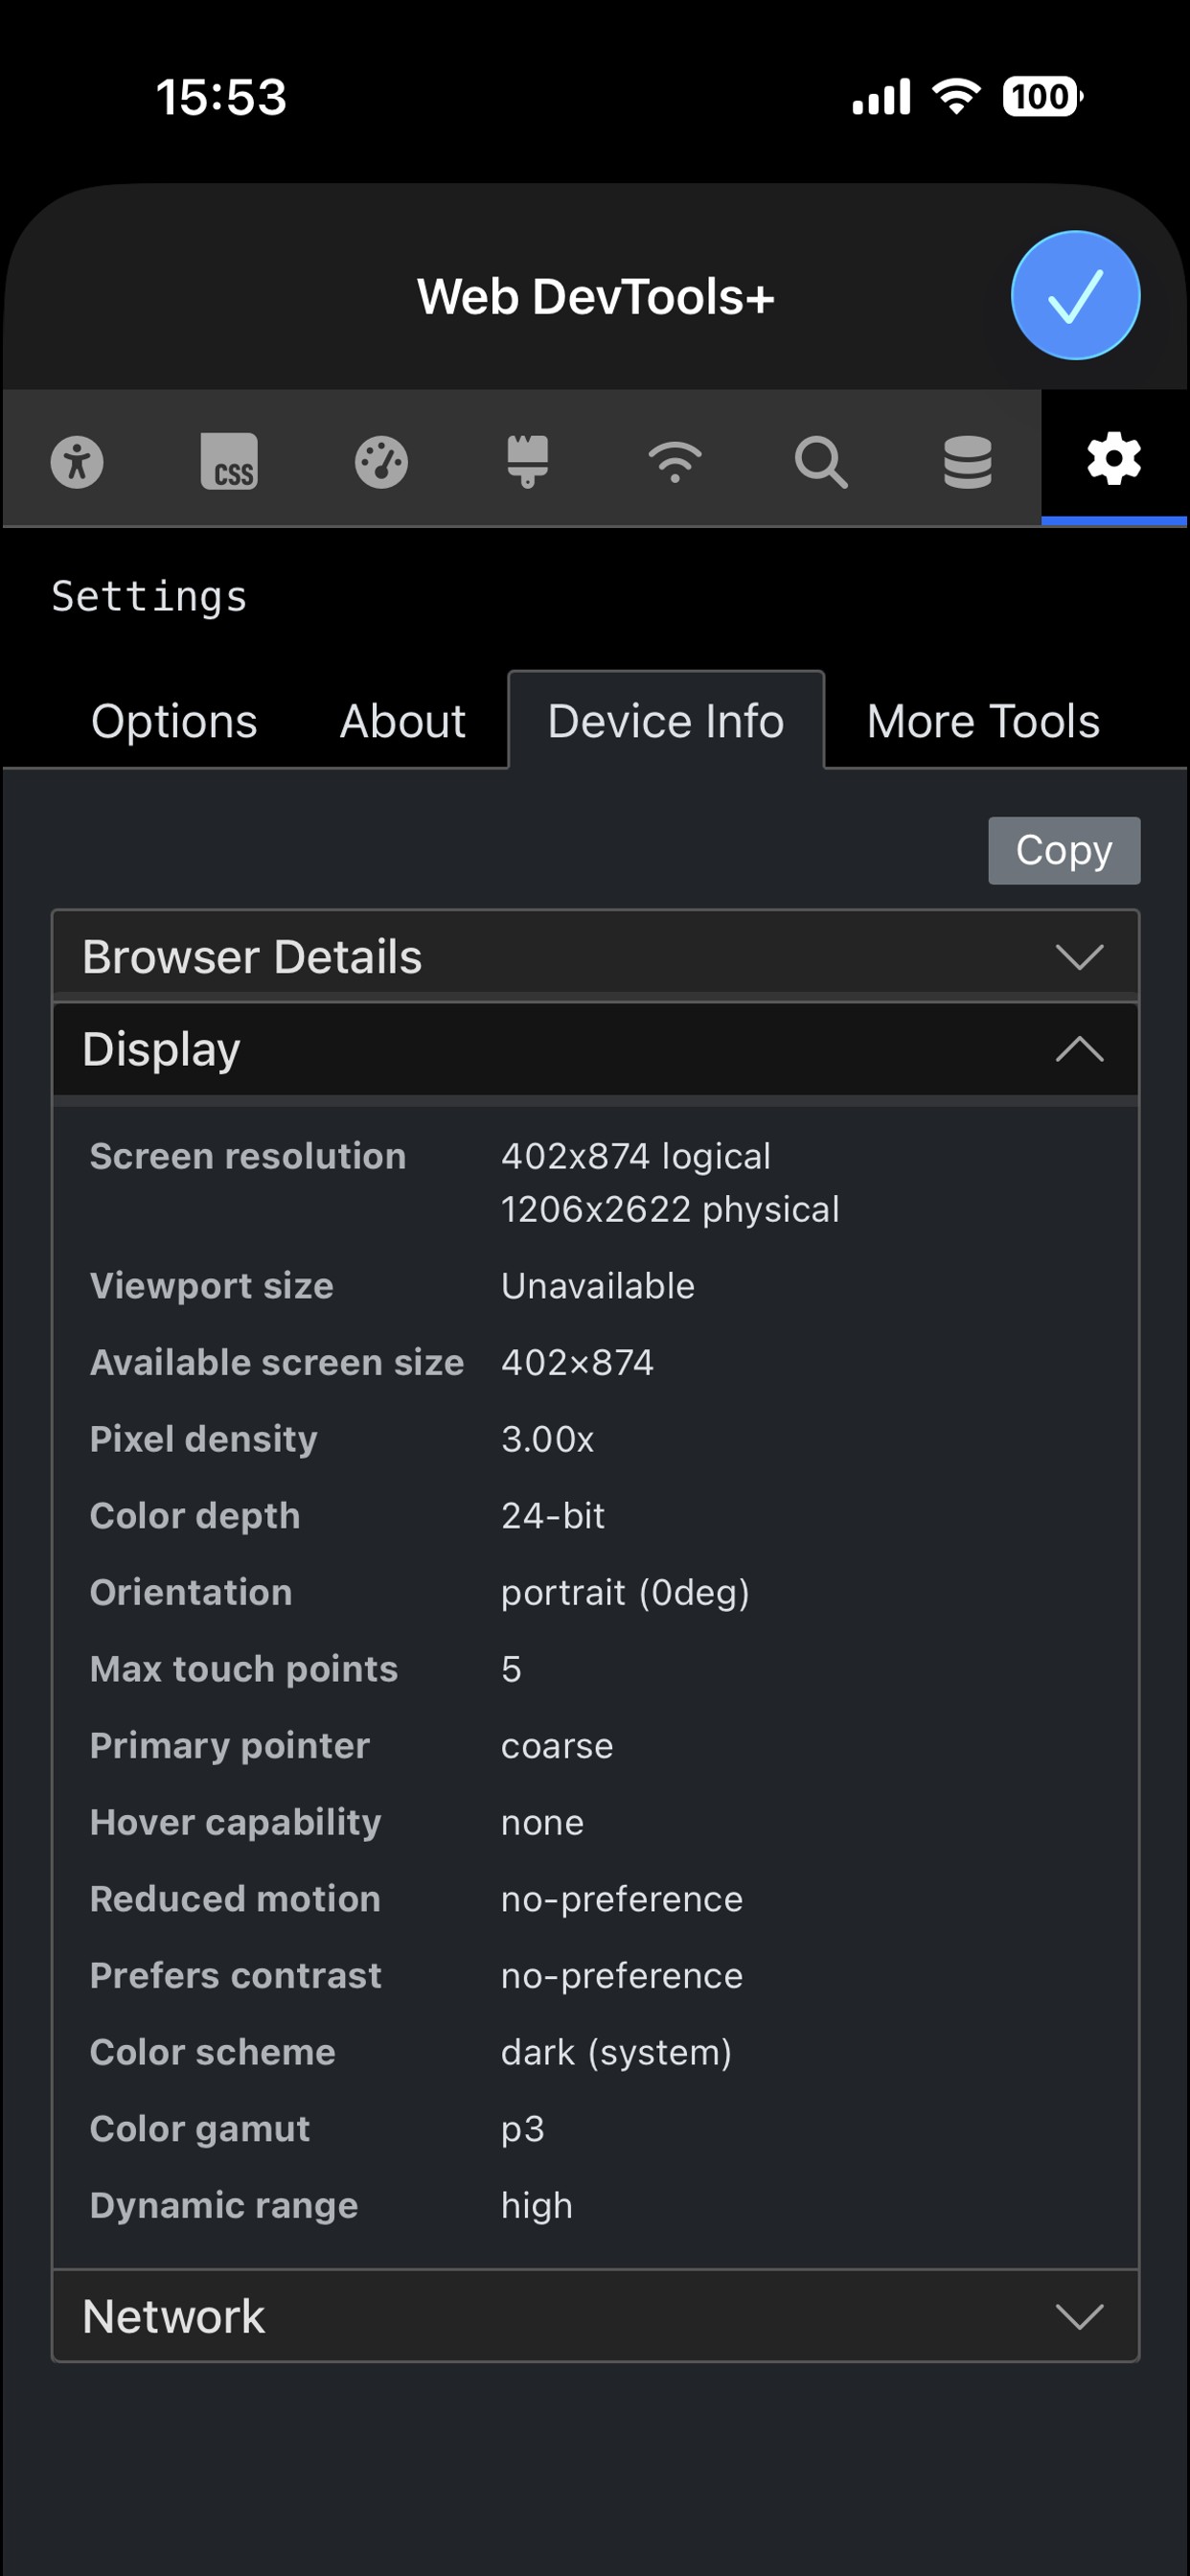This screenshot has height=2576, width=1190.
Task: Open the database storage tool
Action: click(x=967, y=461)
